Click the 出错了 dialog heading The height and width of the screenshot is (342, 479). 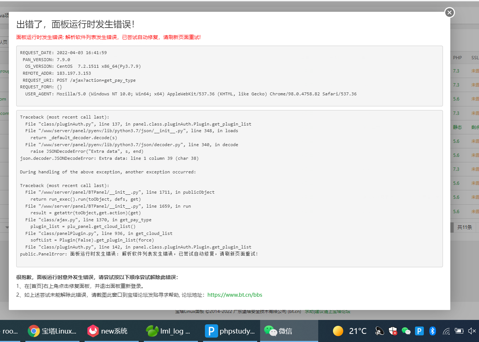point(75,24)
